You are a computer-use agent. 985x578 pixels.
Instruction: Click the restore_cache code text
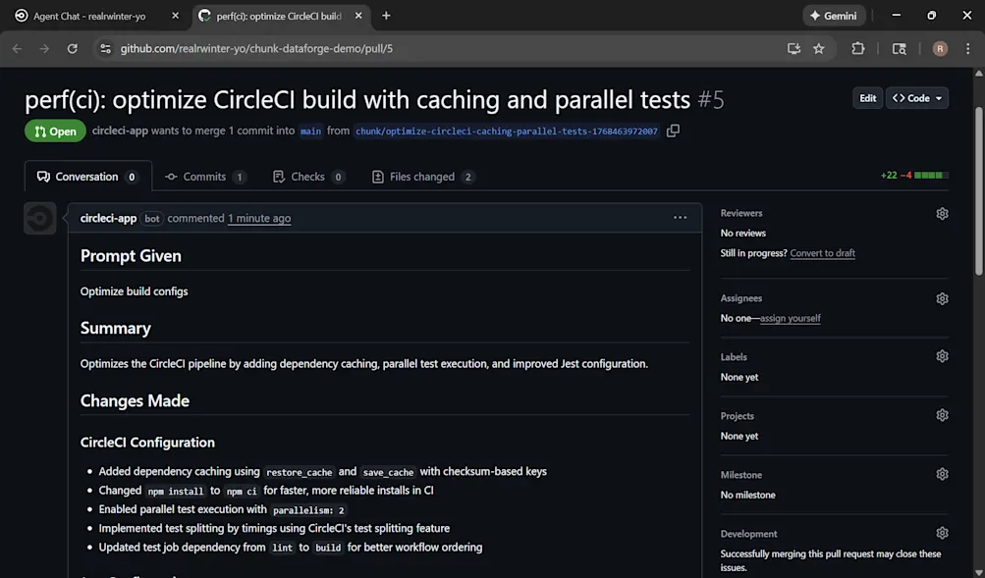point(299,472)
